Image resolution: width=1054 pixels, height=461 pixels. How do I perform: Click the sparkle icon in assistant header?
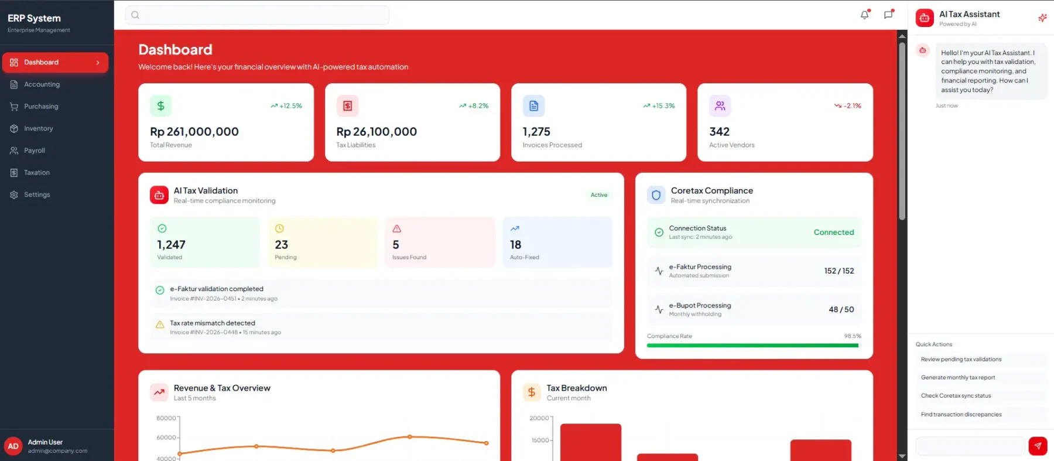1042,18
